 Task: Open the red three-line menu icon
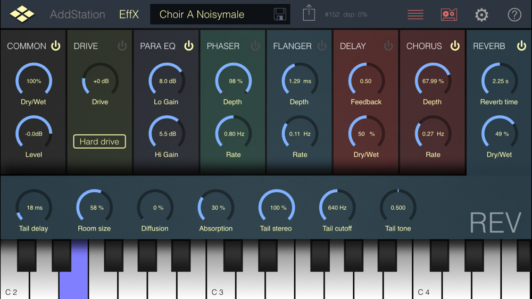[x=415, y=14]
